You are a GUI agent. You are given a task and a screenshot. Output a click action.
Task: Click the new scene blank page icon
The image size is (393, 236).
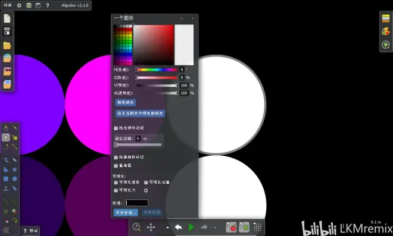[x=7, y=18]
